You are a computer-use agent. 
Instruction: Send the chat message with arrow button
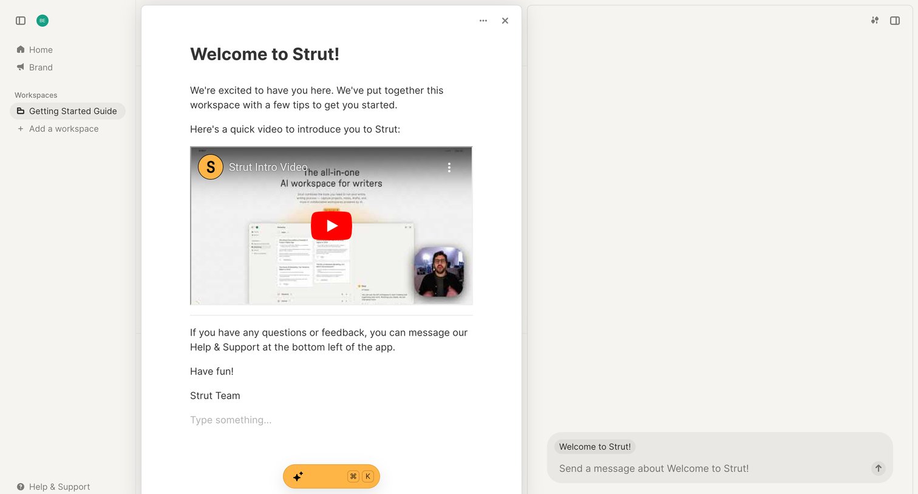click(x=879, y=469)
